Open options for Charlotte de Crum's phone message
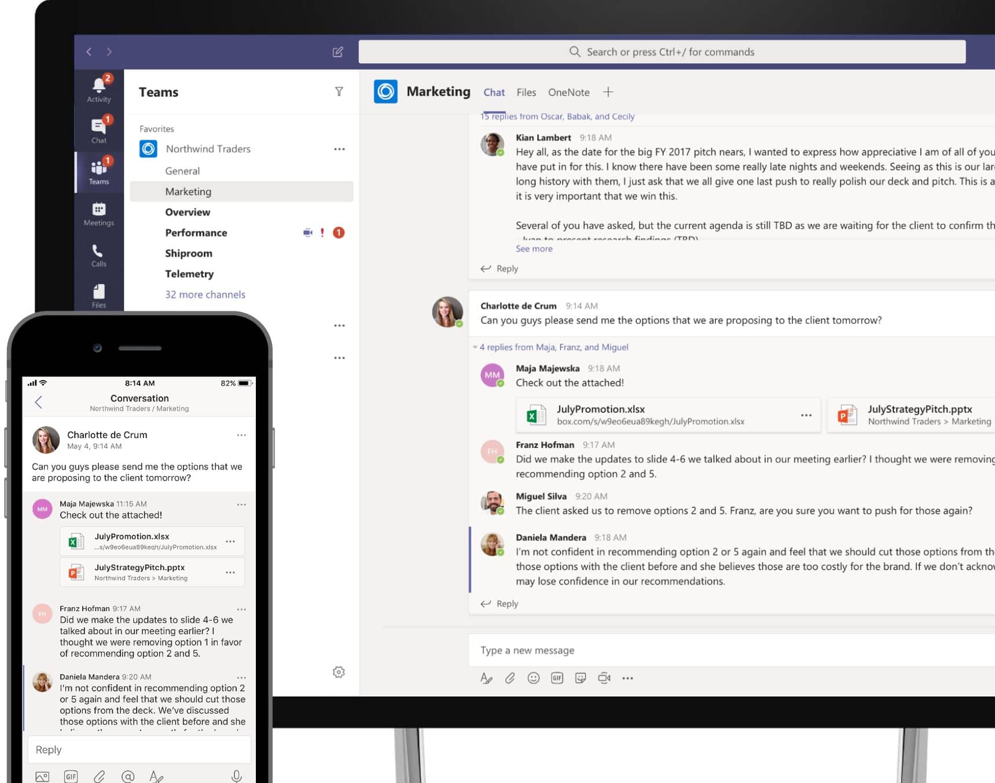The height and width of the screenshot is (783, 995). point(241,435)
